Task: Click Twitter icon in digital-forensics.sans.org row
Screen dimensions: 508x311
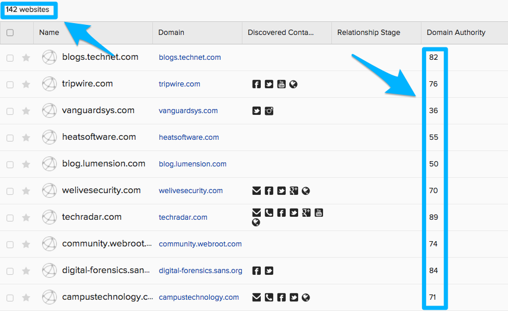Action: (269, 271)
